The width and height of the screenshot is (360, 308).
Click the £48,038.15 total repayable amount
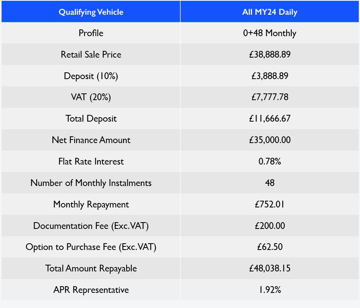tap(270, 268)
